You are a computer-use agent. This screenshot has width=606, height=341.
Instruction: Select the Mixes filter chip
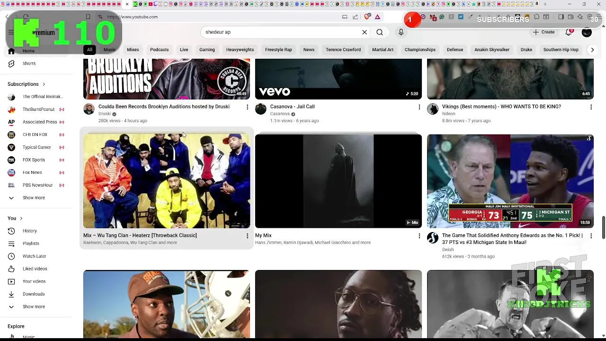tap(133, 50)
